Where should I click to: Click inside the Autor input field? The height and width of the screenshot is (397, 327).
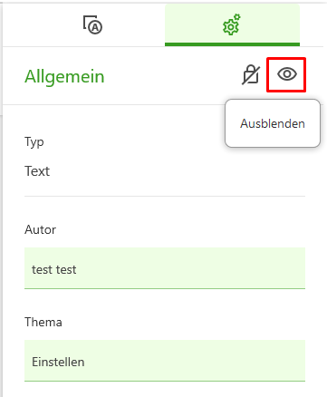click(165, 268)
